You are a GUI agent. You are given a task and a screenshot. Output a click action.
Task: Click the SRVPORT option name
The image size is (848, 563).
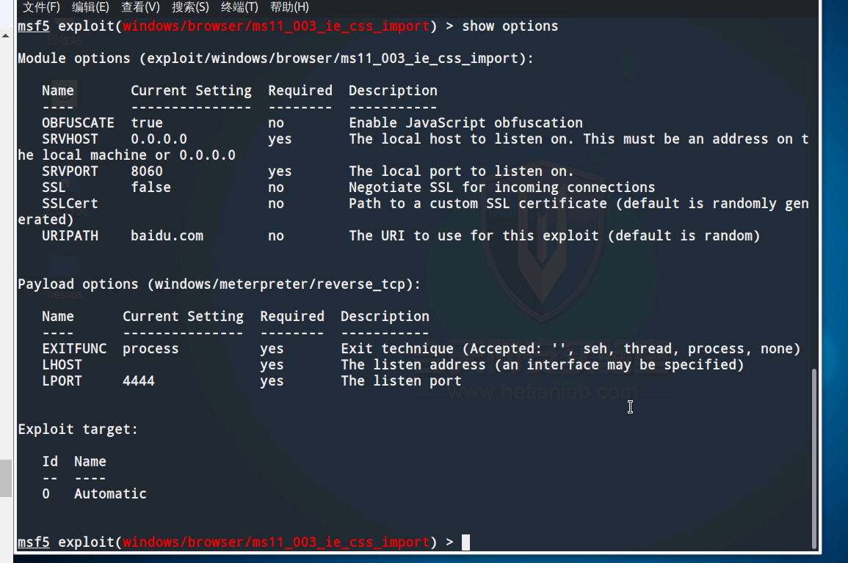point(70,172)
